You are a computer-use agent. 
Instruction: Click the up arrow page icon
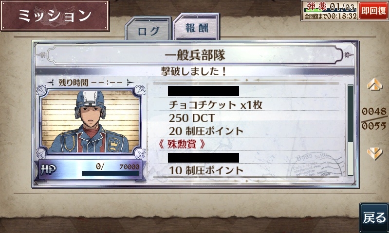coord(374,84)
